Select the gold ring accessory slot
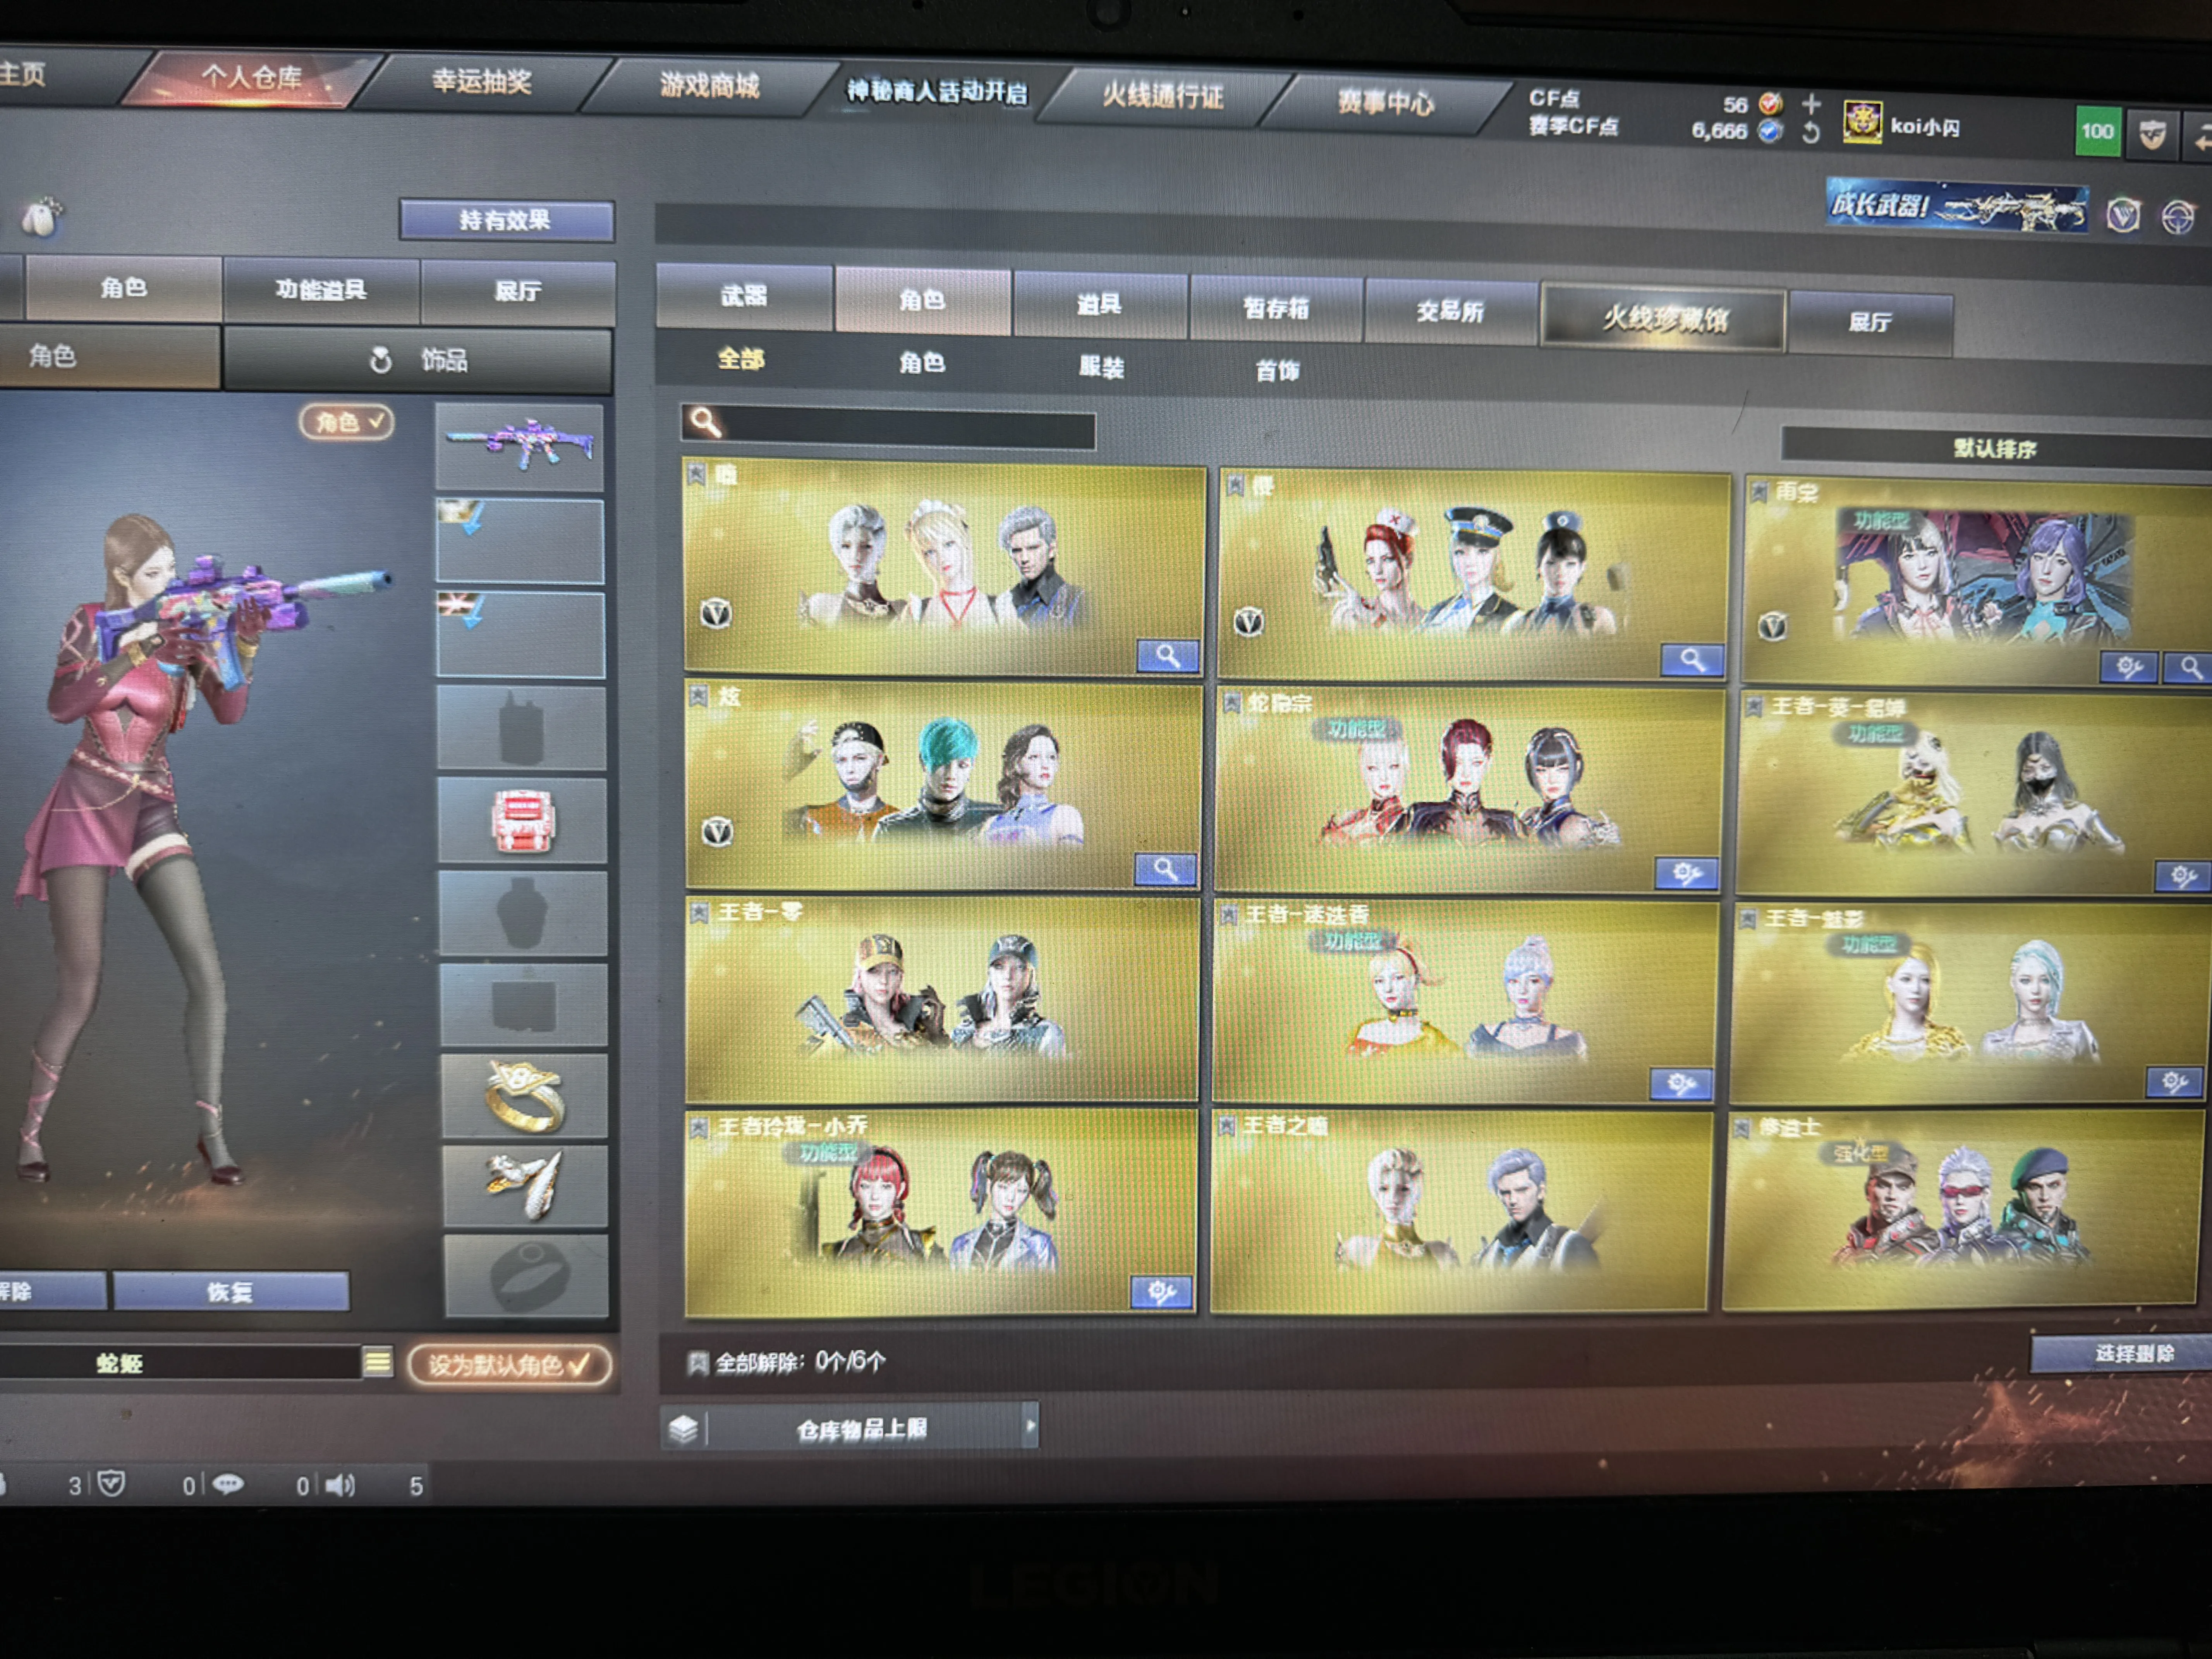The height and width of the screenshot is (1659, 2212). pyautogui.click(x=524, y=1096)
